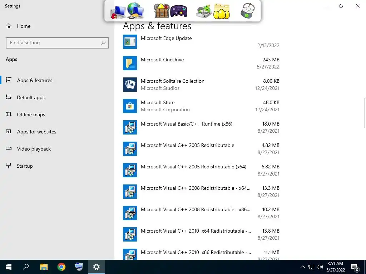
Task: Select Microsoft Solitaire Collection entry
Action: [201, 85]
